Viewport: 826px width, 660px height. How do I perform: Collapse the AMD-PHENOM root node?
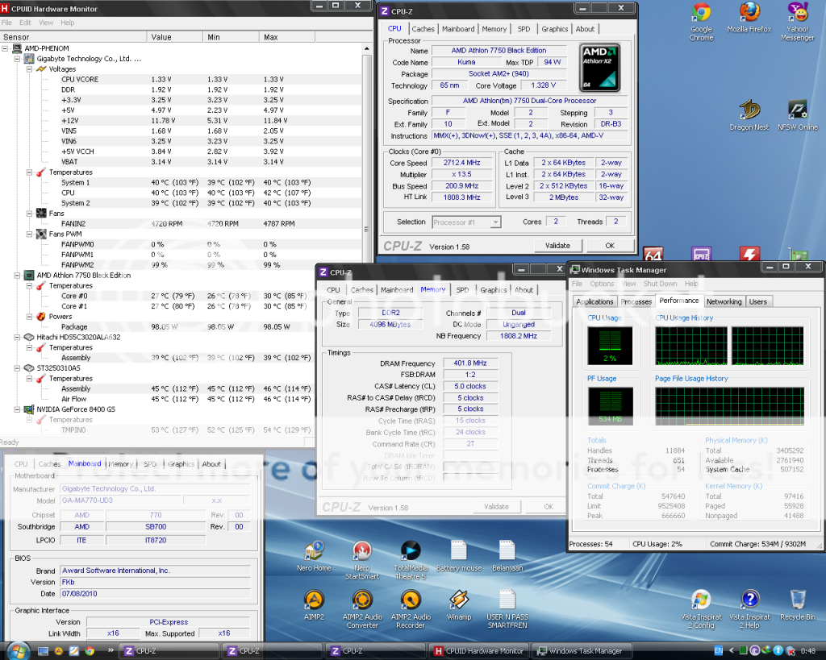coord(6,48)
